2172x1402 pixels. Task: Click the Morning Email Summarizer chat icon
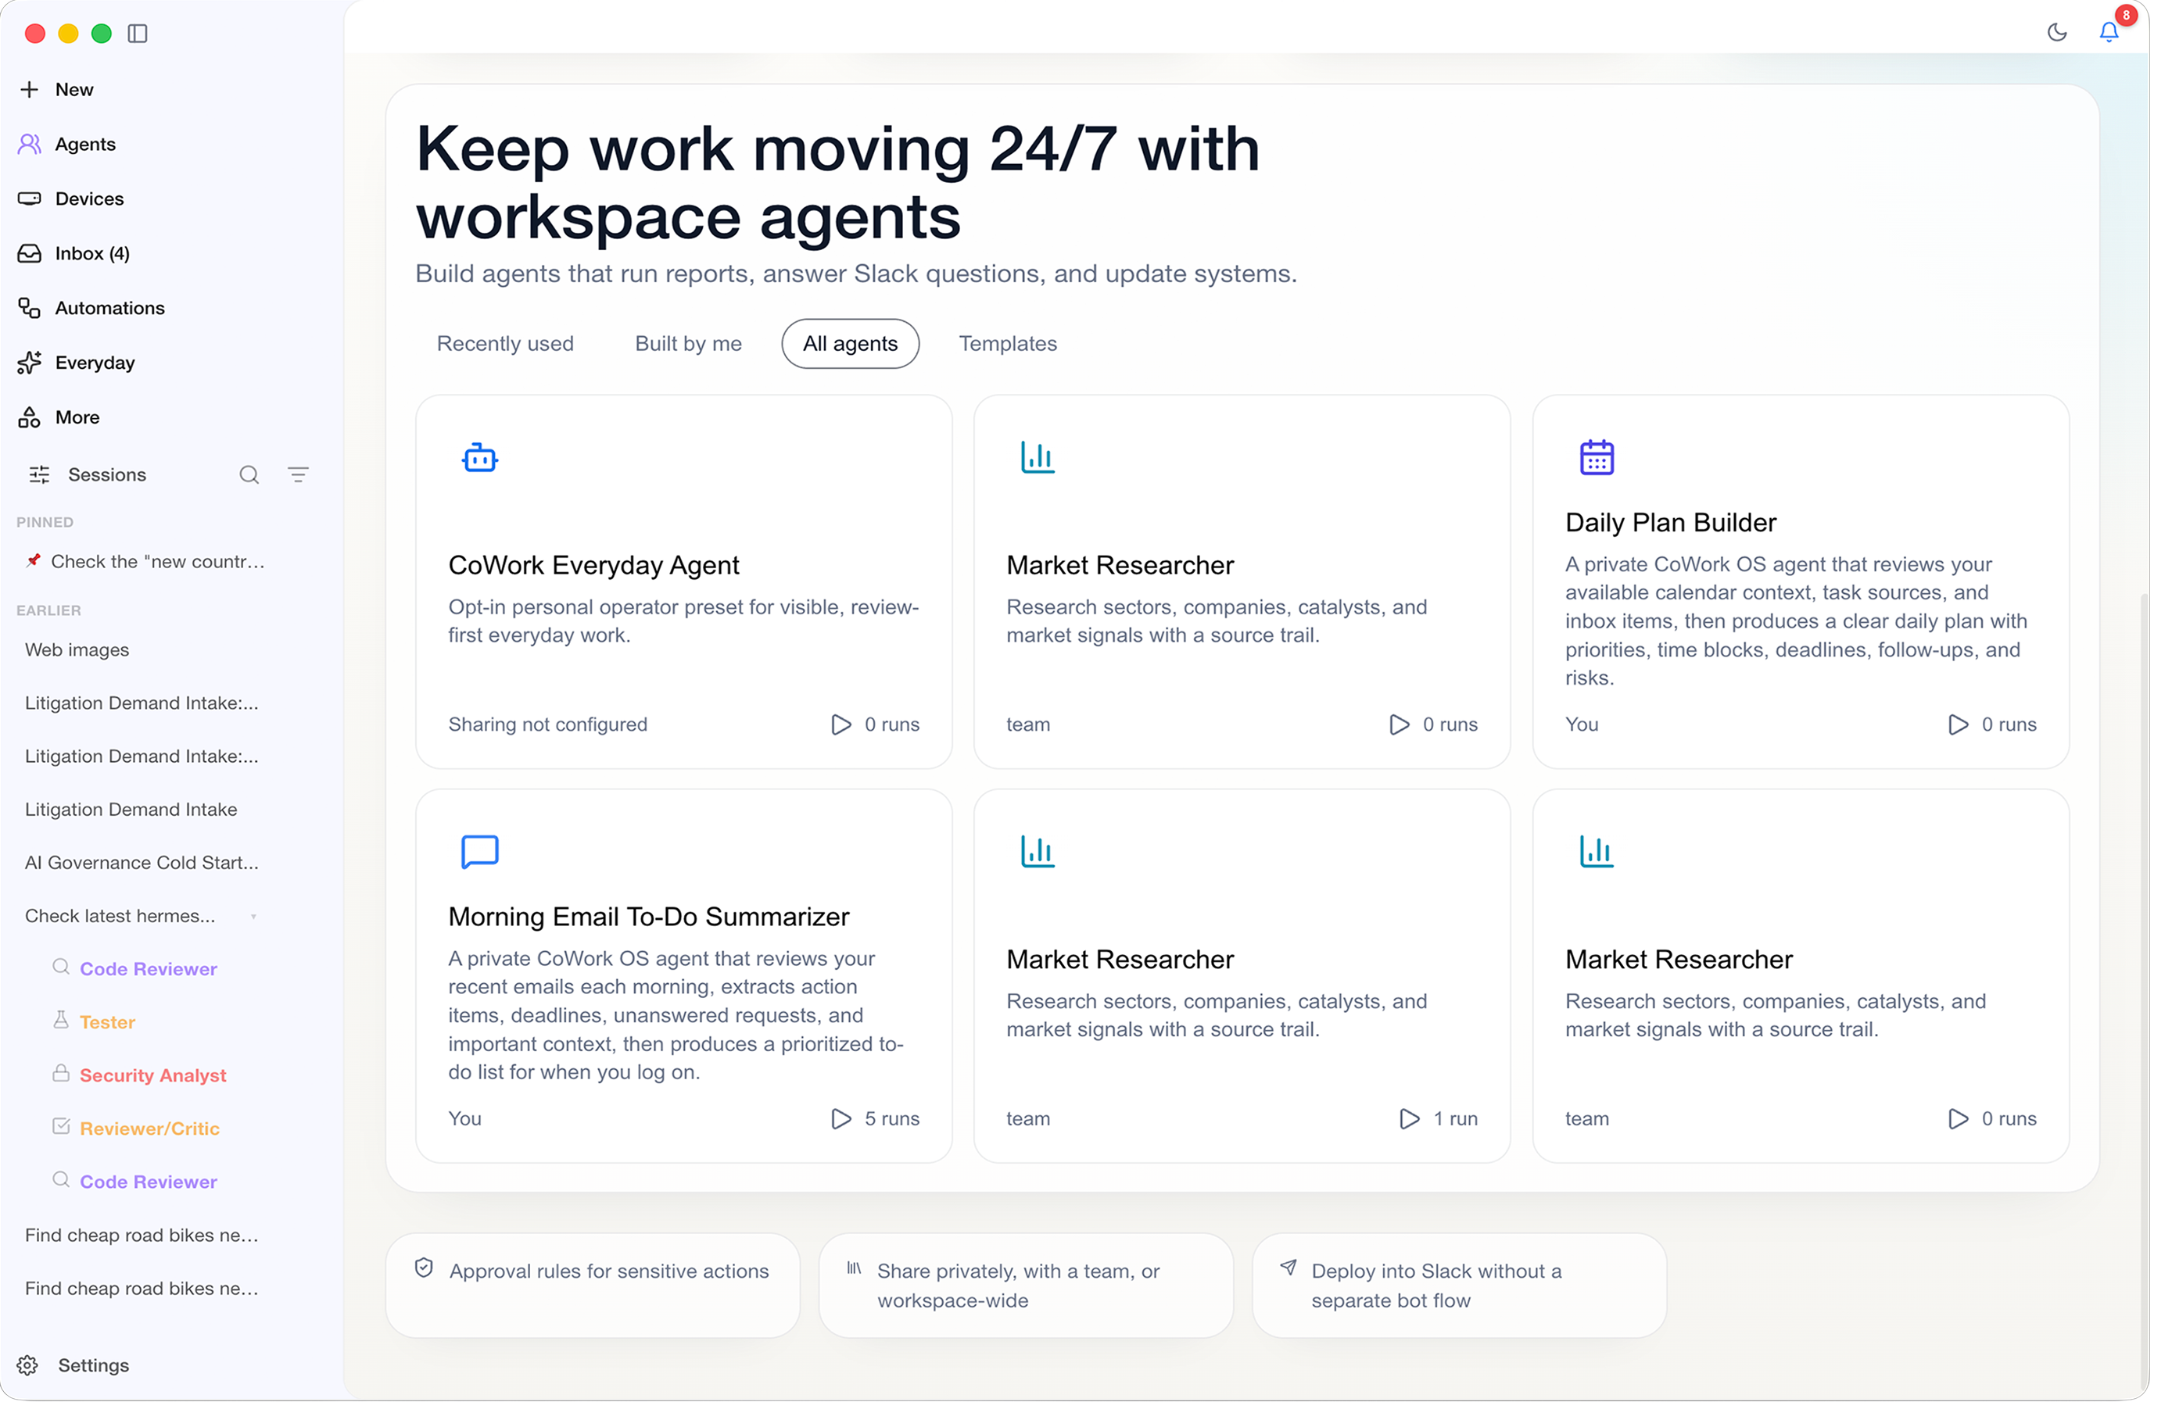pyautogui.click(x=480, y=852)
